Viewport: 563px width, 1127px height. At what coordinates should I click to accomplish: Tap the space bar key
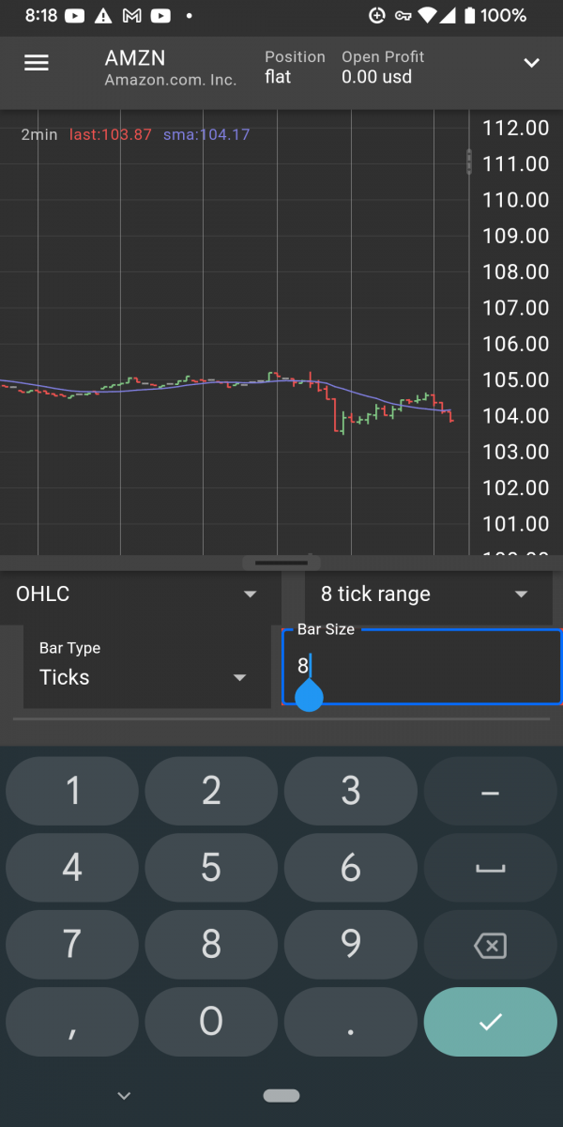(x=490, y=869)
